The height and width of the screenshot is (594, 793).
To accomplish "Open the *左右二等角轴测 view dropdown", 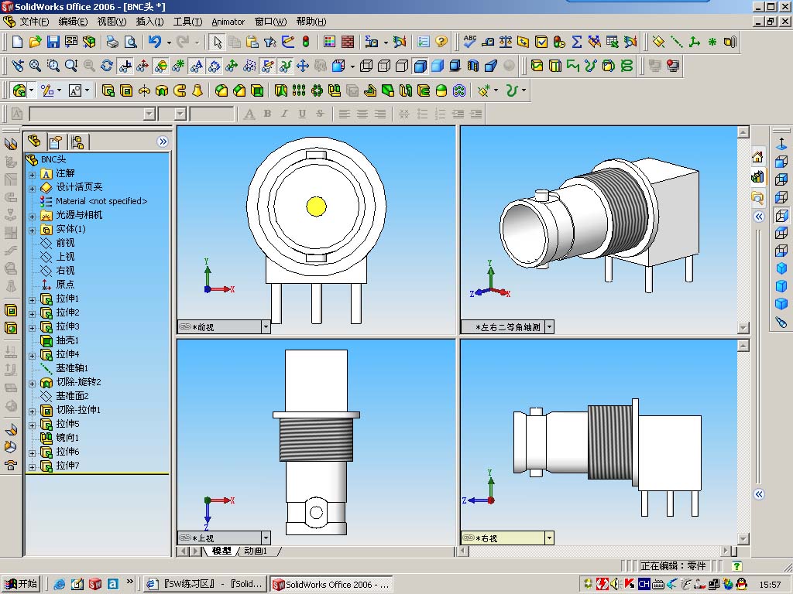I will tap(550, 327).
